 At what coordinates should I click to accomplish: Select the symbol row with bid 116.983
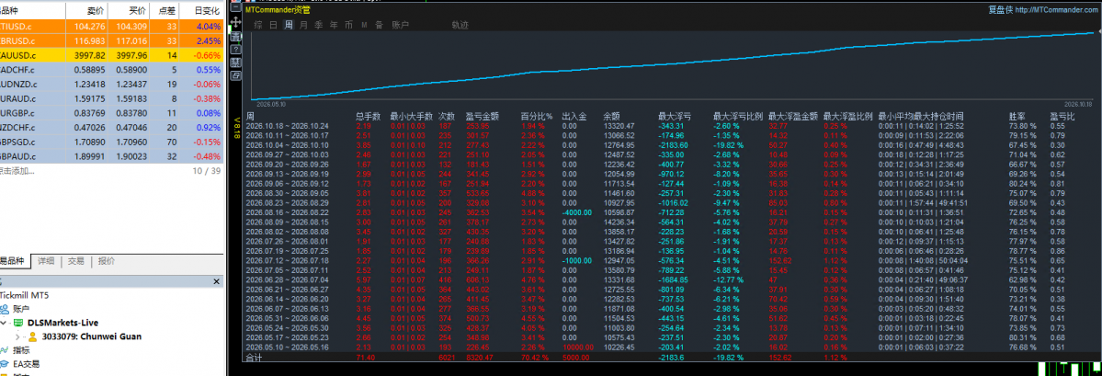112,40
